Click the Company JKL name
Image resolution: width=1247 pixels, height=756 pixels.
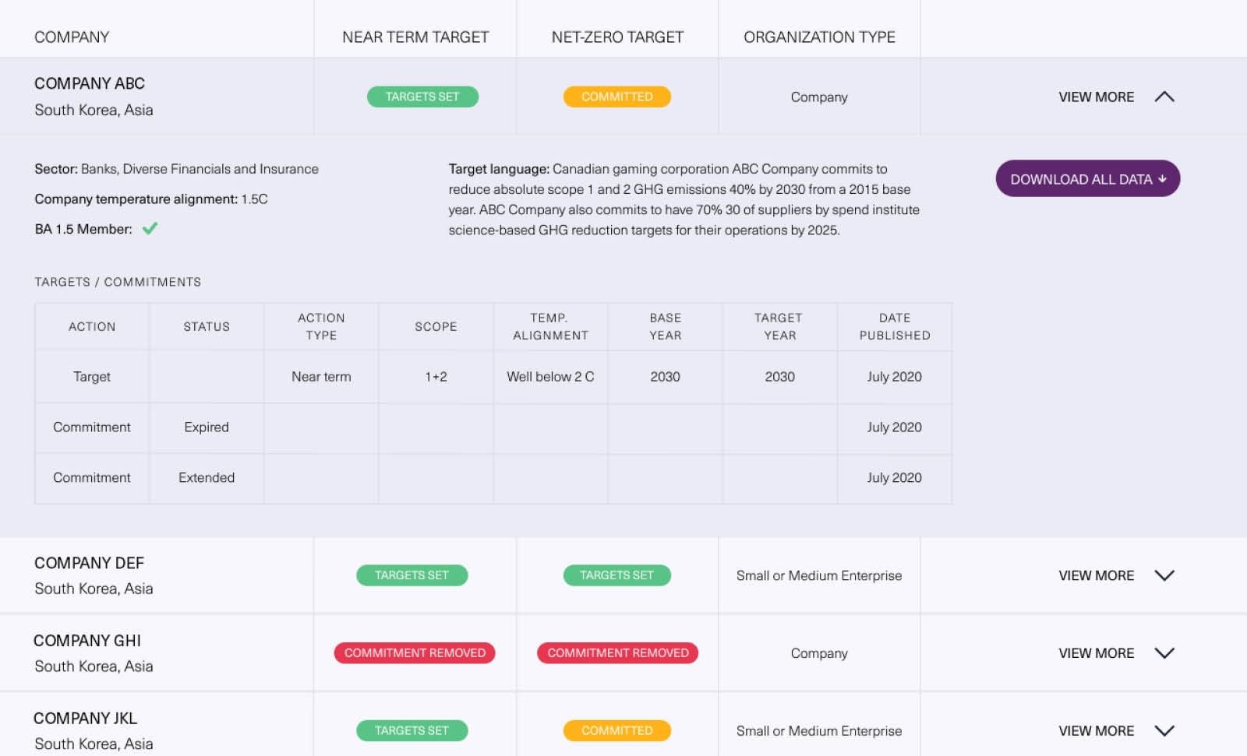pos(85,718)
